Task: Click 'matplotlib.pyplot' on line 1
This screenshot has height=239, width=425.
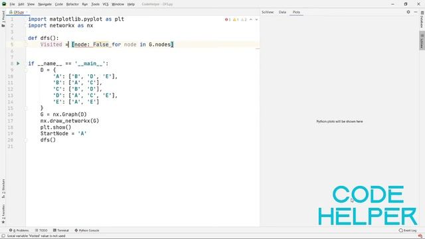Action: pos(76,19)
